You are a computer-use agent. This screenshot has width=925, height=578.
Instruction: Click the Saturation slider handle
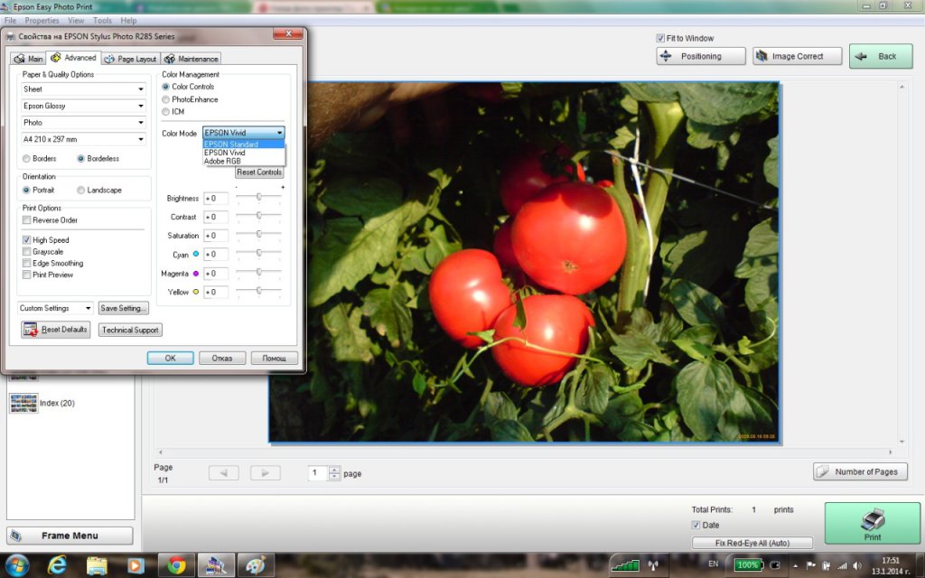tap(258, 234)
